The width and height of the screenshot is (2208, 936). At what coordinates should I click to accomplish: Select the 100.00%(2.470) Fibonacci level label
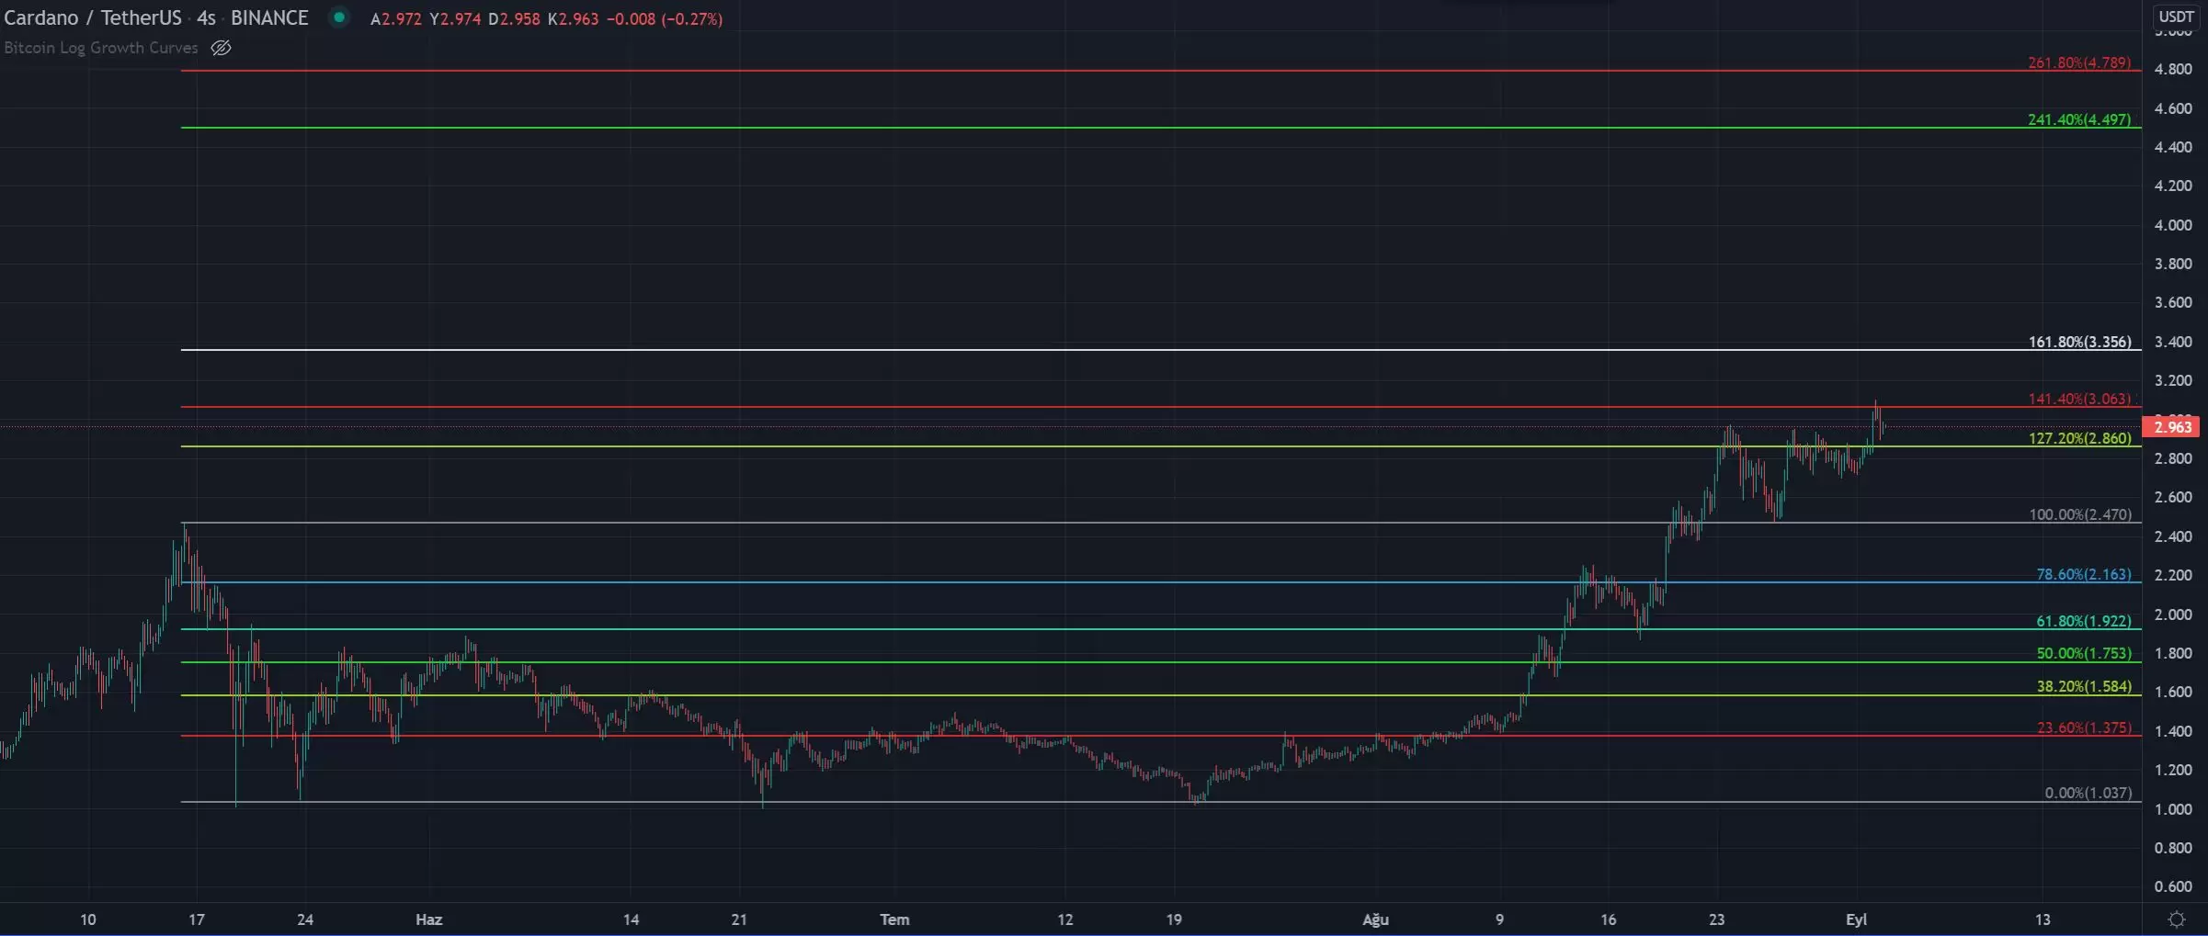[2079, 514]
